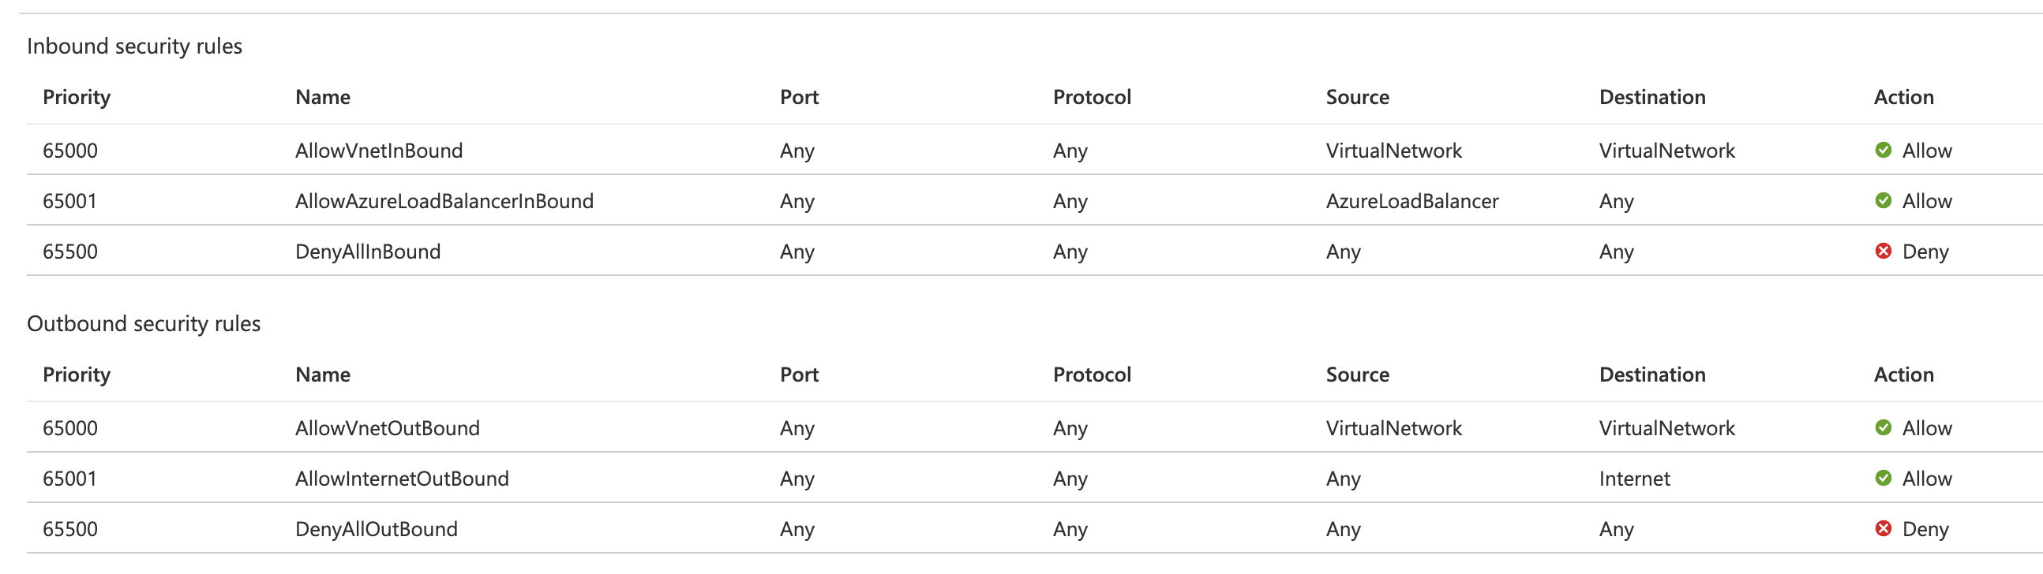2043x574 pixels.
Task: Sort outbound rules by Priority header
Action: tap(76, 375)
